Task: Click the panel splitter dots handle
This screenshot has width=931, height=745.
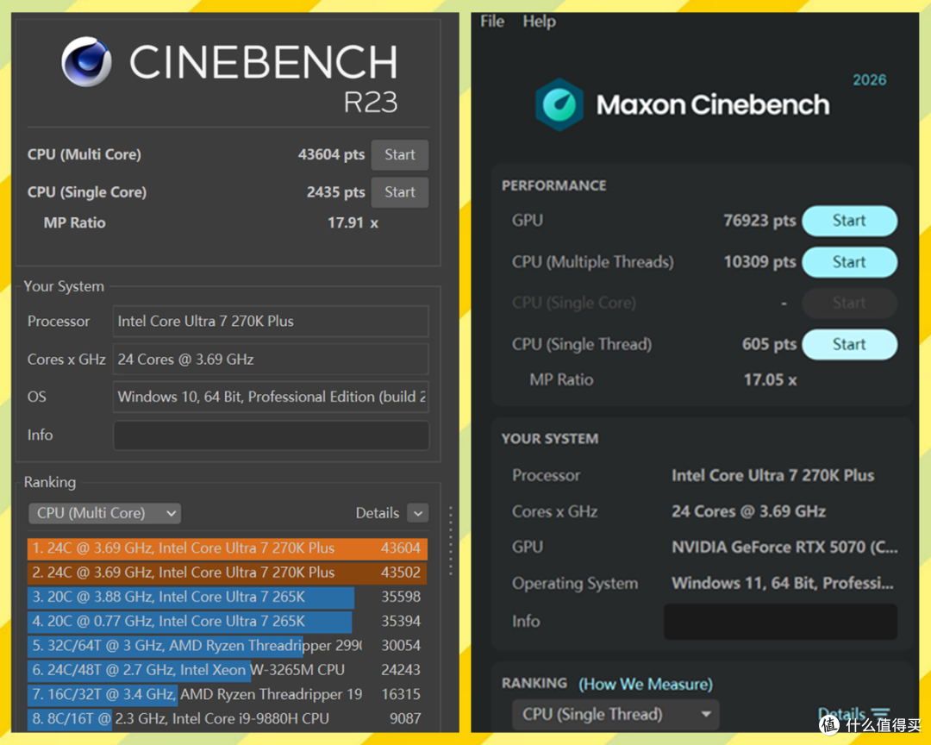Action: [451, 541]
